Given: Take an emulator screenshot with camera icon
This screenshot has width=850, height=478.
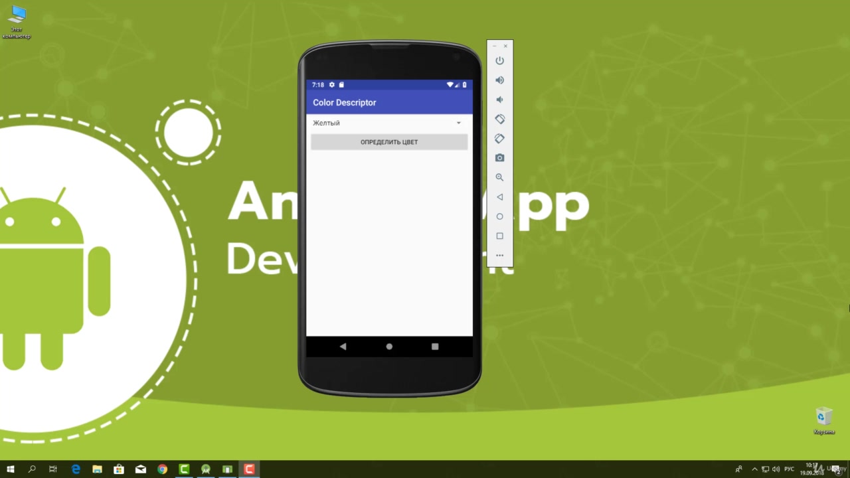Looking at the screenshot, I should point(499,158).
